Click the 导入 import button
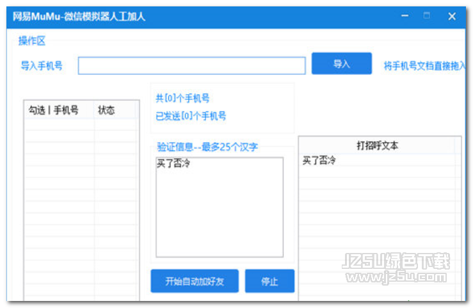473x308 pixels. tap(342, 63)
